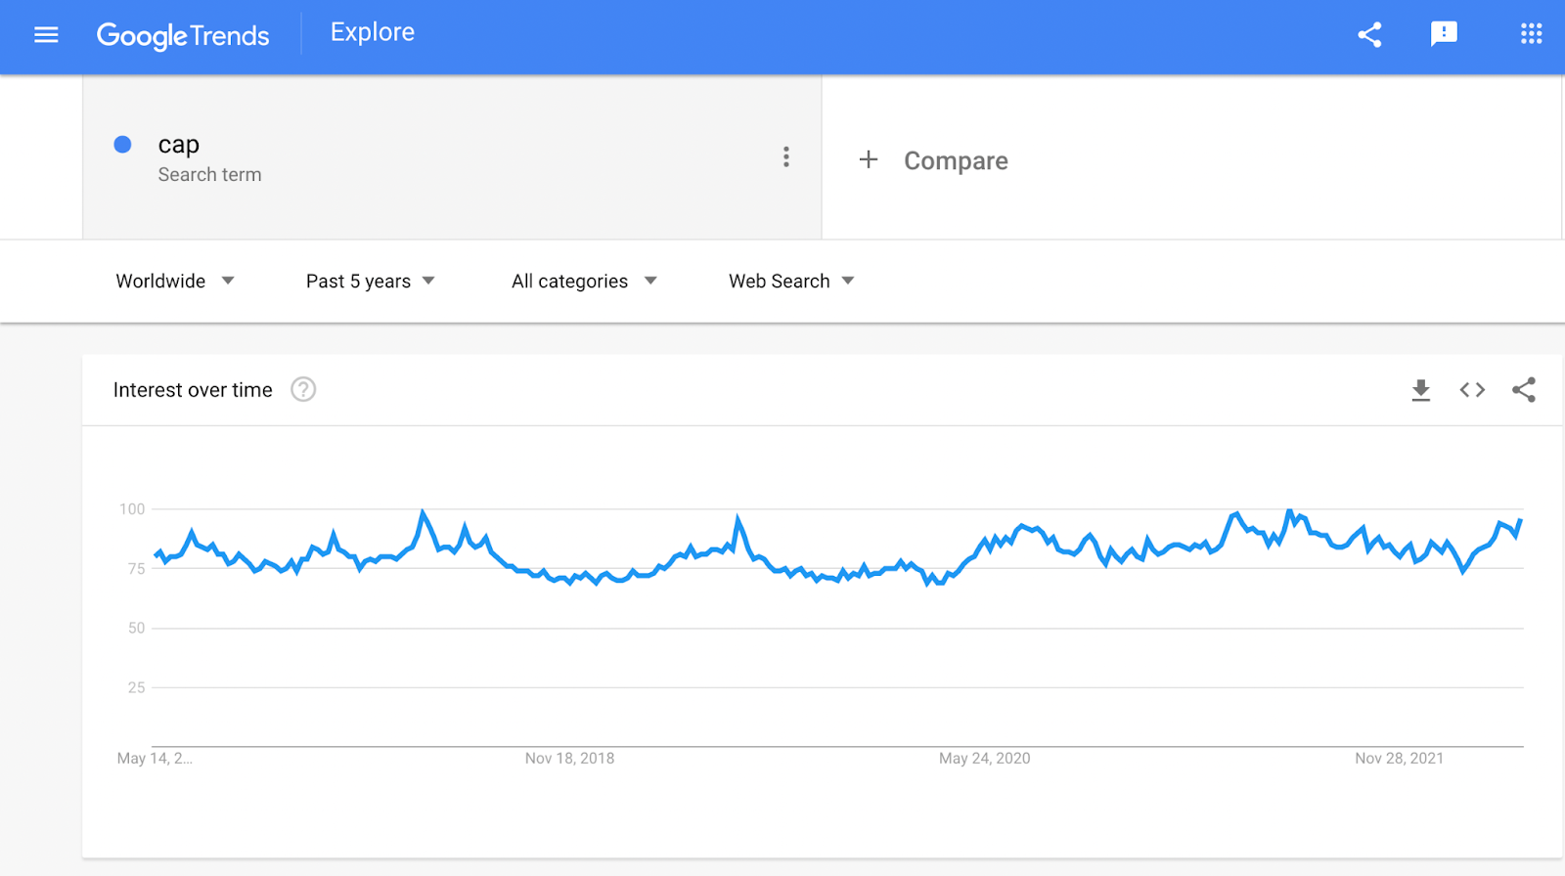The width and height of the screenshot is (1565, 876).
Task: Click the share icon in the header
Action: (1369, 35)
